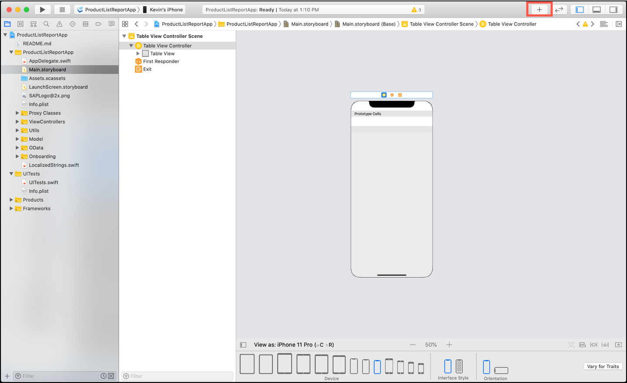
Task: Open the code review arrows button
Action: [559, 10]
